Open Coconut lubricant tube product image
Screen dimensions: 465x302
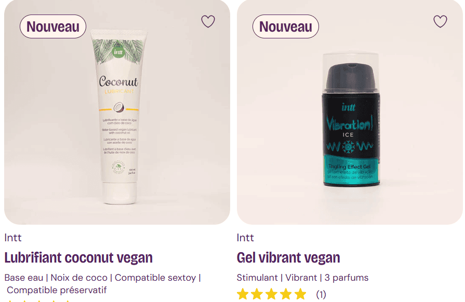(x=118, y=117)
